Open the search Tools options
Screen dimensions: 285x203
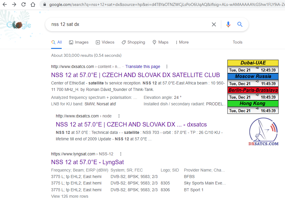pyautogui.click(x=238, y=42)
